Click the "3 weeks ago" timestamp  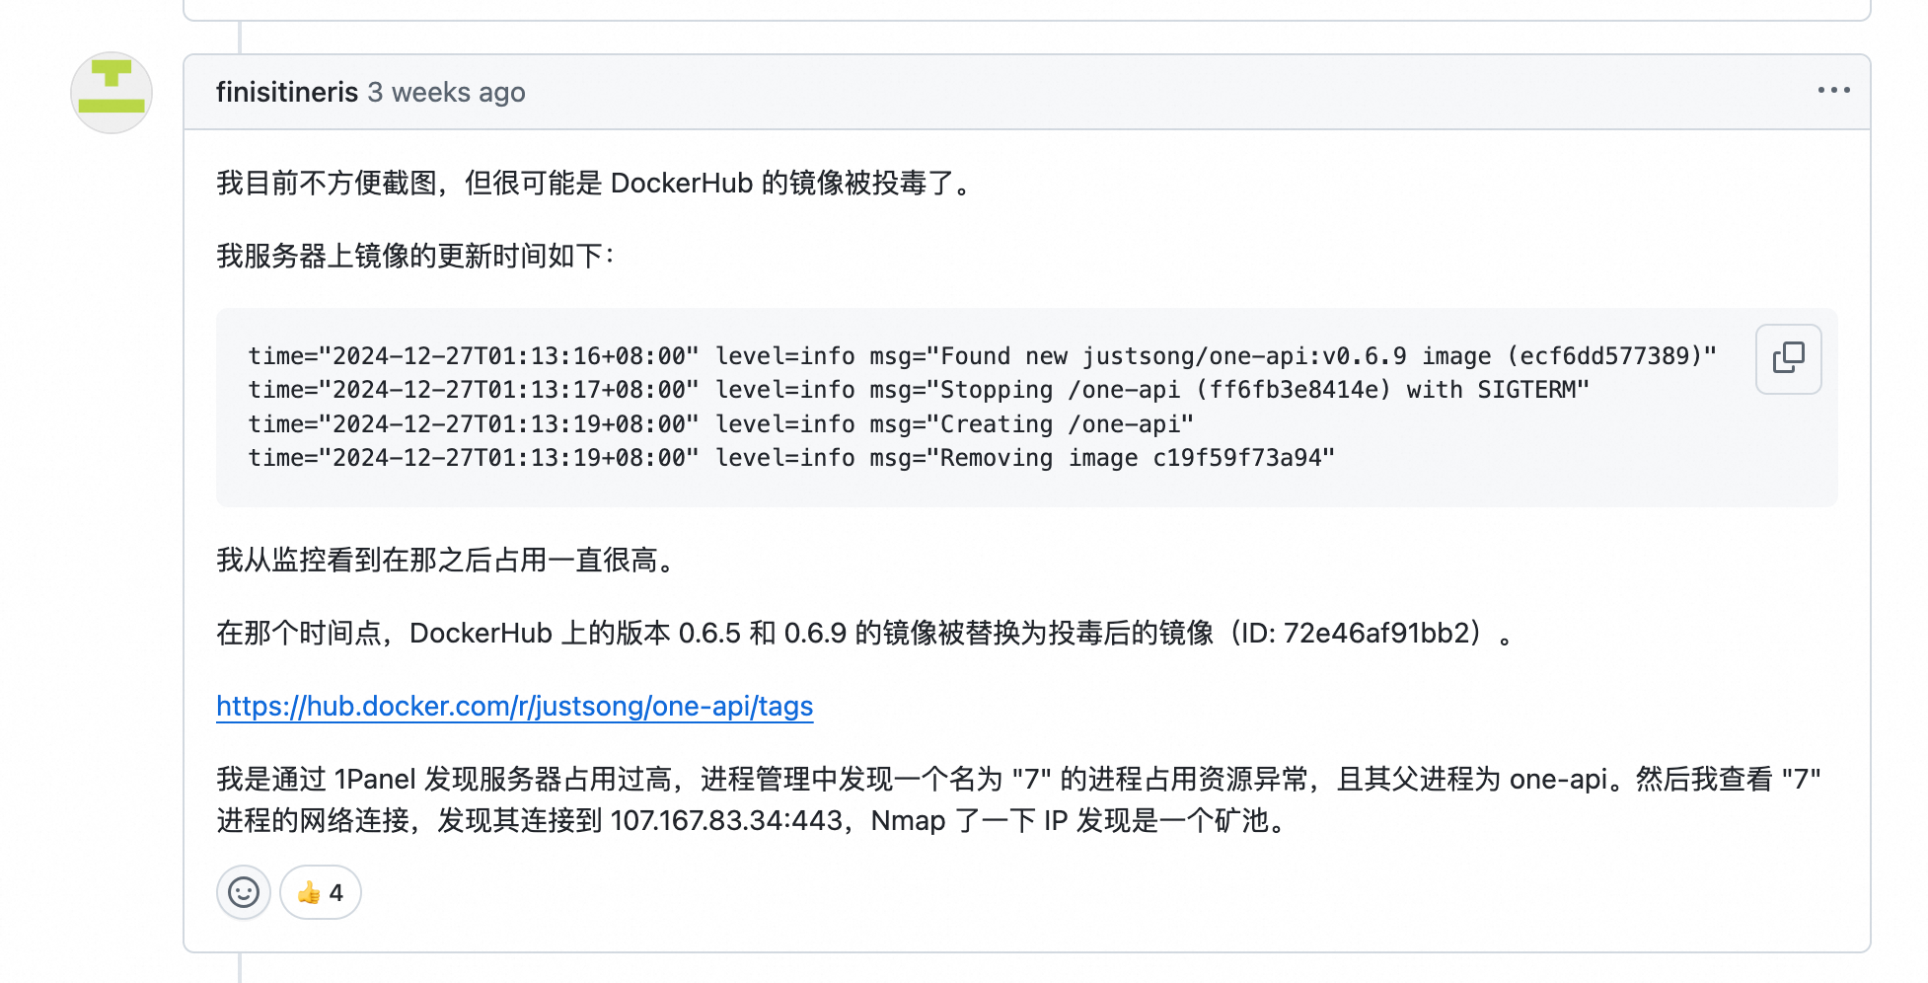(446, 93)
